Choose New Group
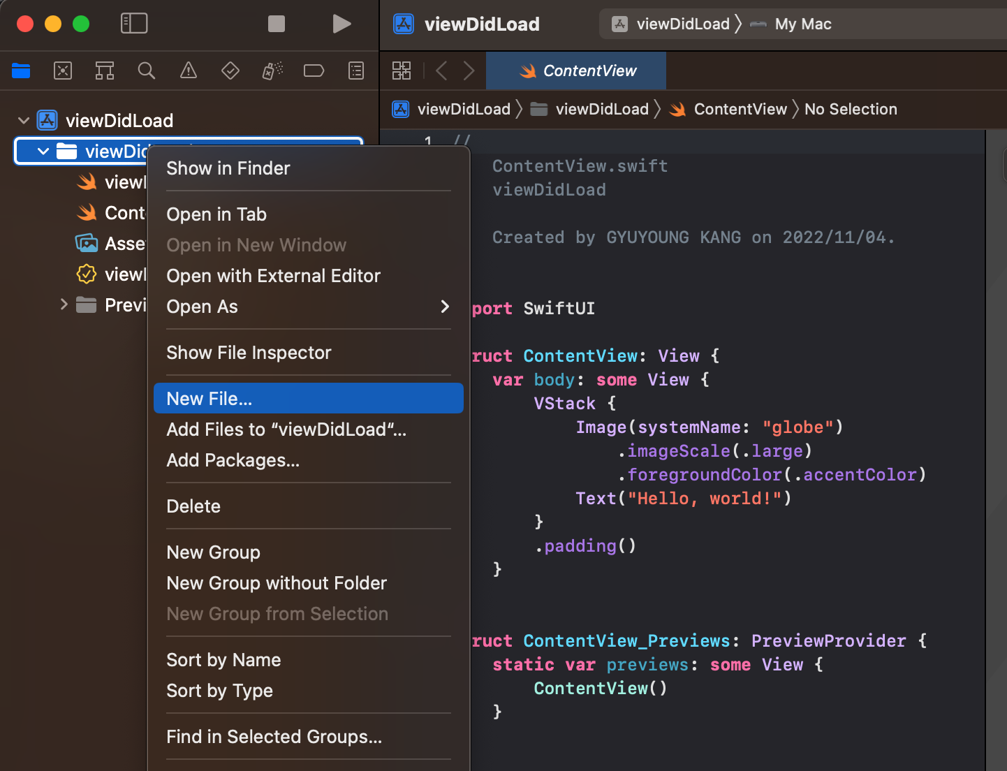Viewport: 1007px width, 771px height. pyautogui.click(x=309, y=552)
